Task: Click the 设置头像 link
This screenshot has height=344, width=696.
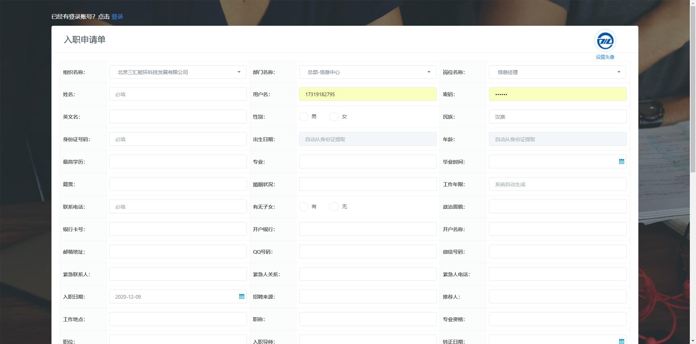Action: pyautogui.click(x=605, y=57)
